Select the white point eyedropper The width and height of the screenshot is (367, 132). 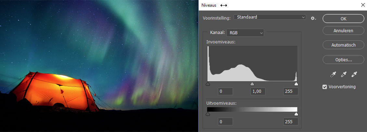pyautogui.click(x=354, y=74)
